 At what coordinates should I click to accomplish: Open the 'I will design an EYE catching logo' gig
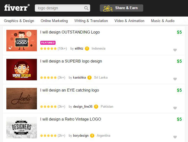tap(70, 90)
